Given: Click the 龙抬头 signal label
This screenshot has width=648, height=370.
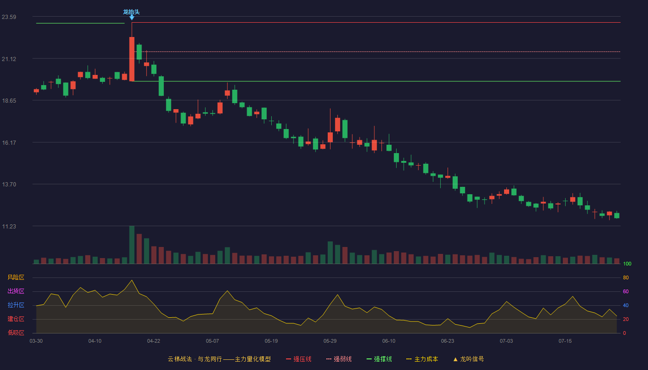Looking at the screenshot, I should click(x=131, y=12).
